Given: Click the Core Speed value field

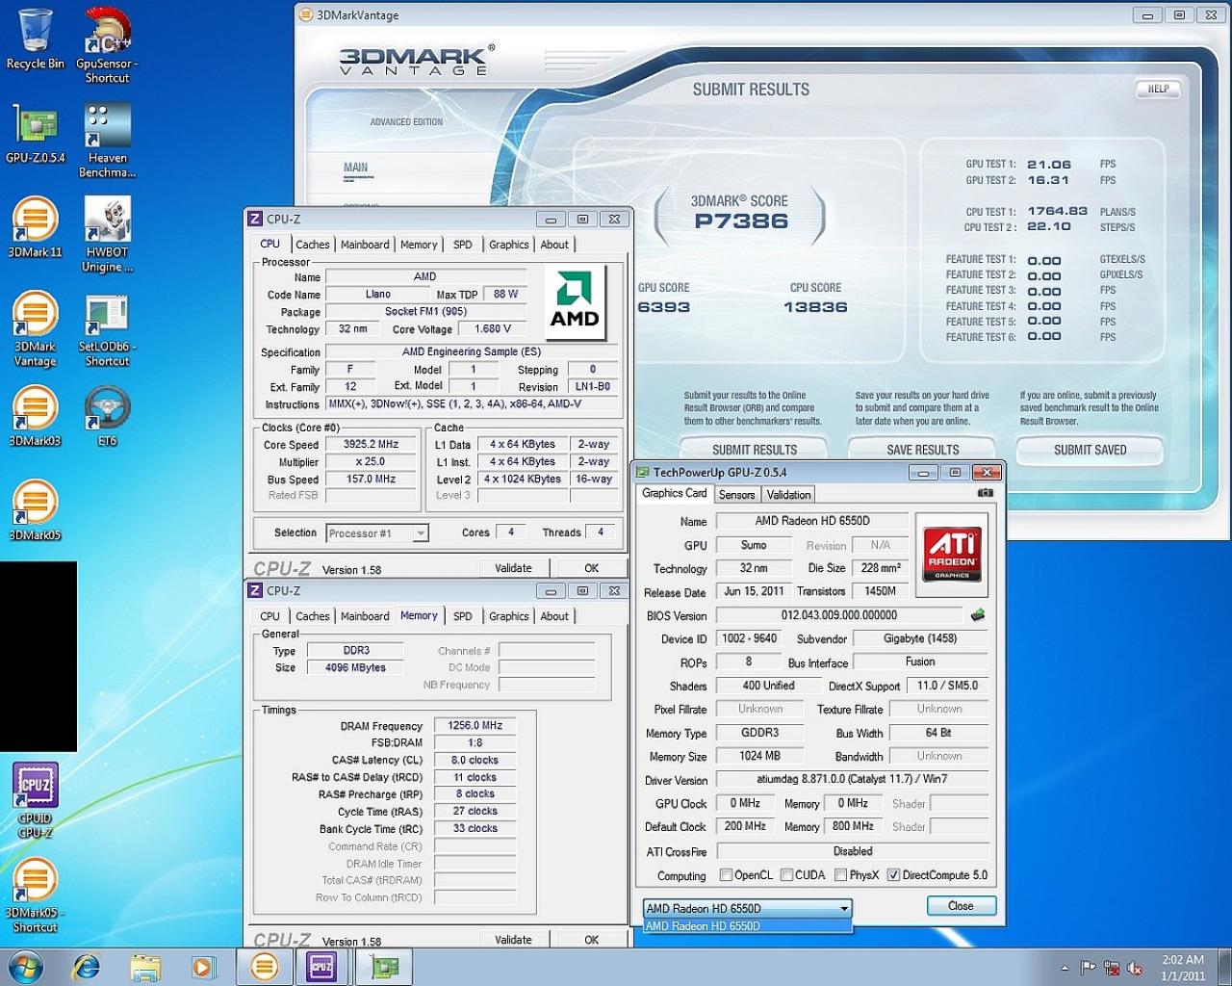Looking at the screenshot, I should point(371,444).
